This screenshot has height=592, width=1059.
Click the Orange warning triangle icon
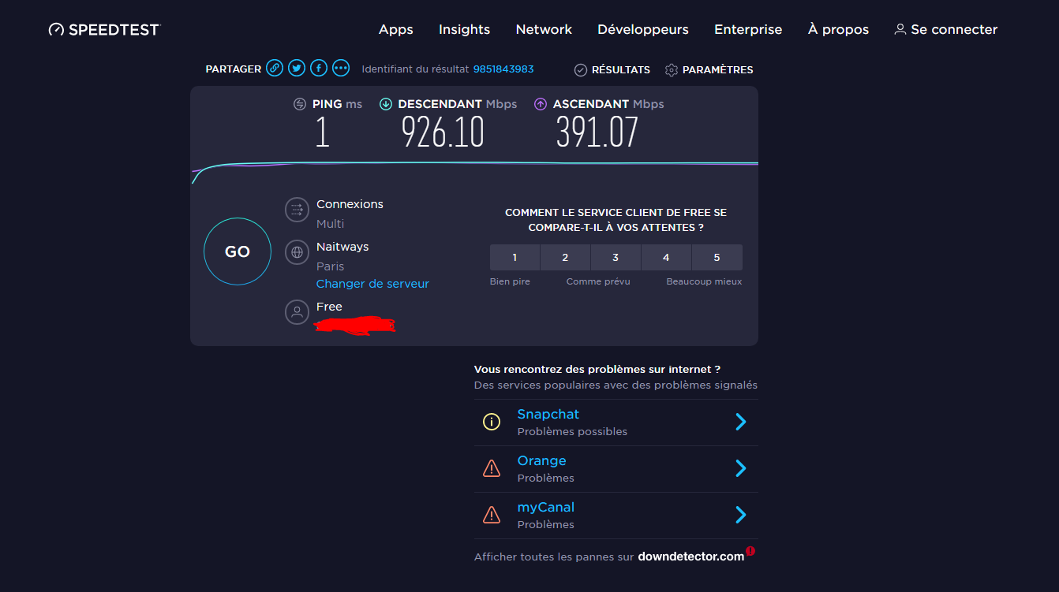(492, 469)
